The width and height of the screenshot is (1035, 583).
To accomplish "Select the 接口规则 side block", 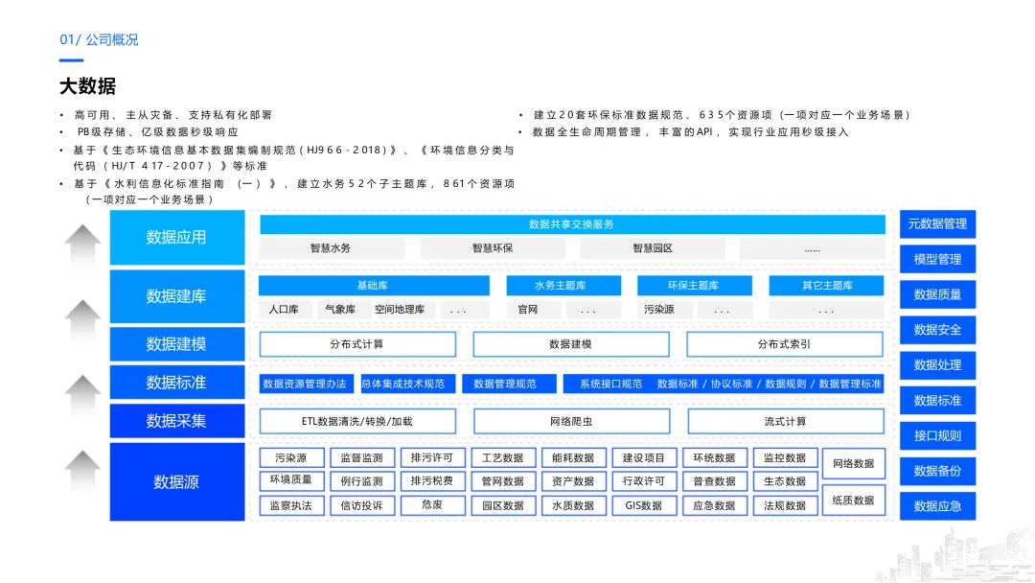I will click(937, 435).
